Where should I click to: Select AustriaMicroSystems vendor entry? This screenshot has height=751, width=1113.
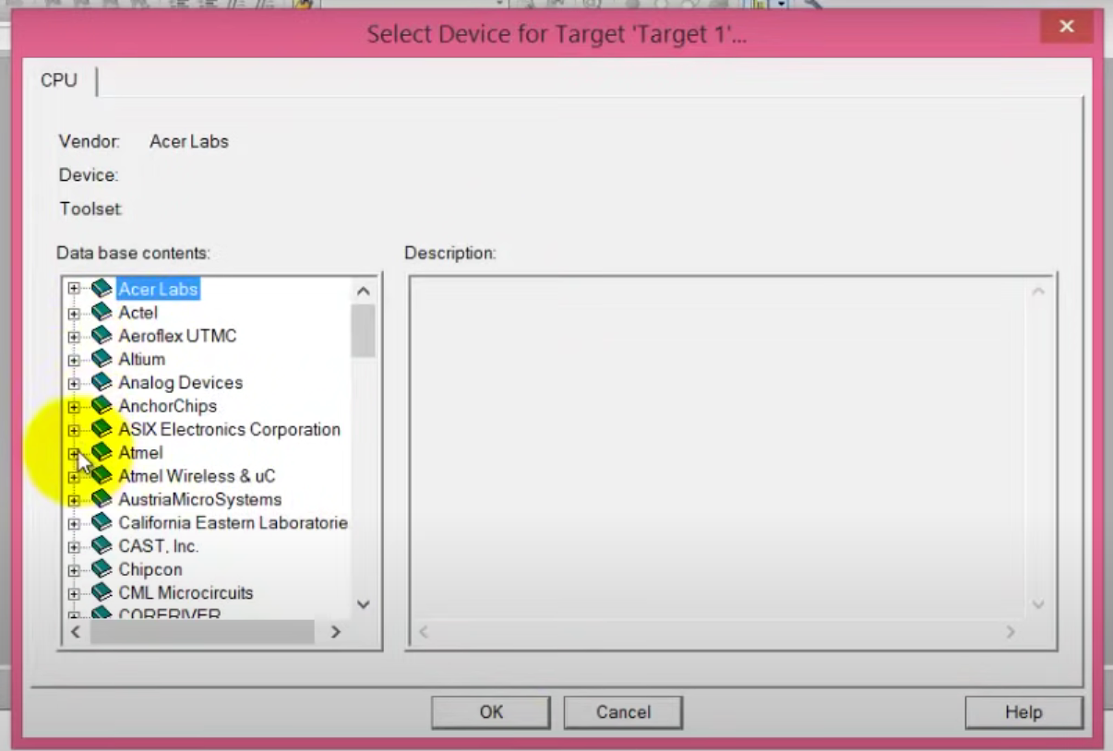point(199,499)
